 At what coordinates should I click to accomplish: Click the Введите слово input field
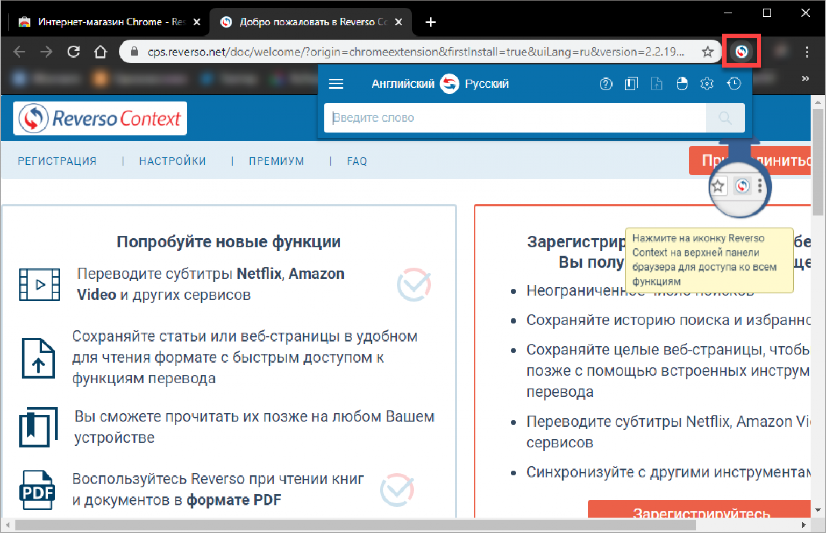(515, 118)
